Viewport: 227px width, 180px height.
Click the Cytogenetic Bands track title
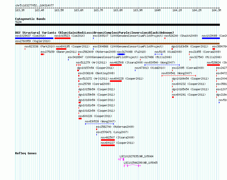[30, 19]
